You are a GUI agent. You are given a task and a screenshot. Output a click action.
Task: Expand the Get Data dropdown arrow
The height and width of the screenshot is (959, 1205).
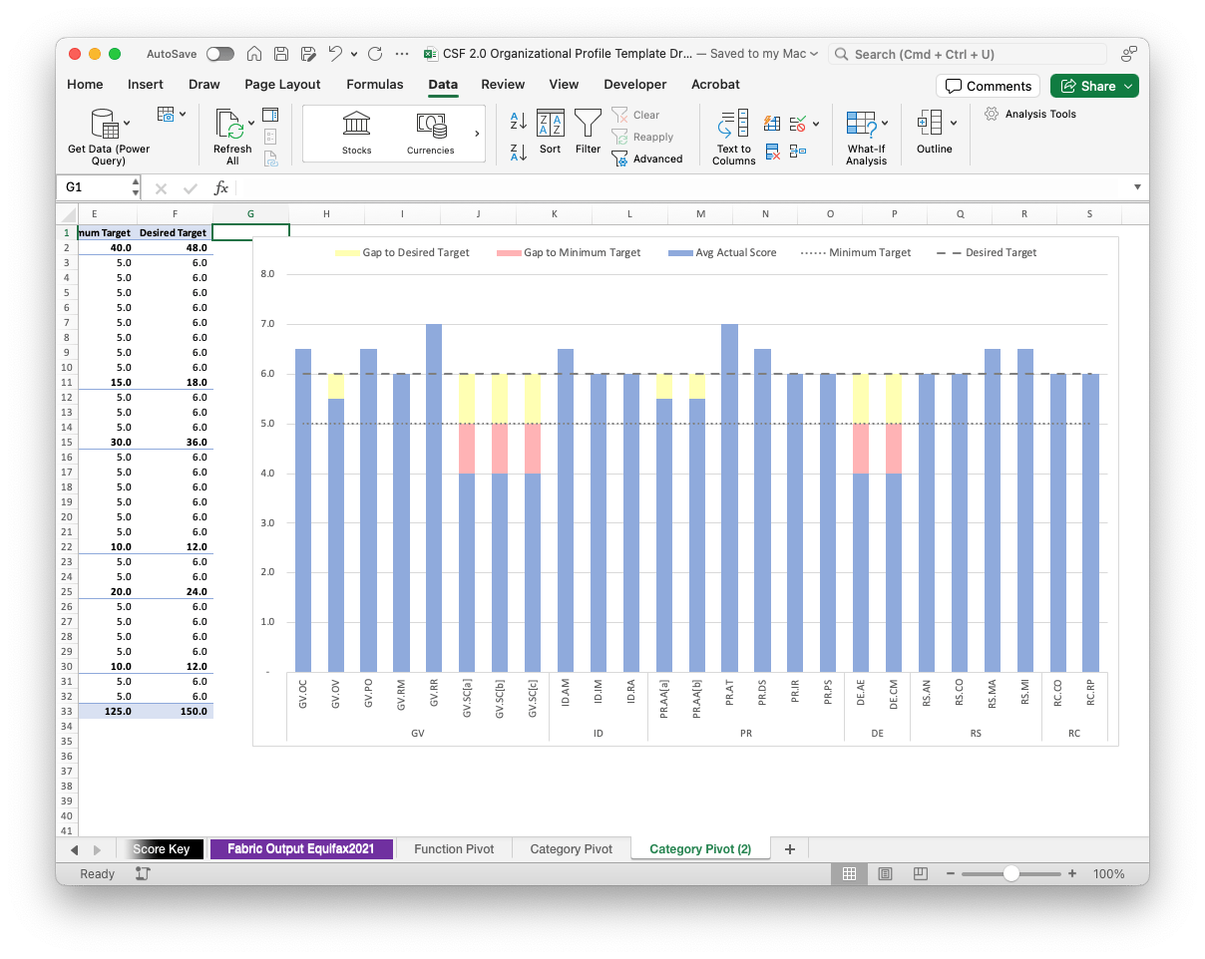coord(127,125)
